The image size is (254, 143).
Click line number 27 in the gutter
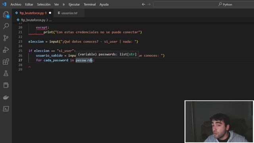[20, 60]
